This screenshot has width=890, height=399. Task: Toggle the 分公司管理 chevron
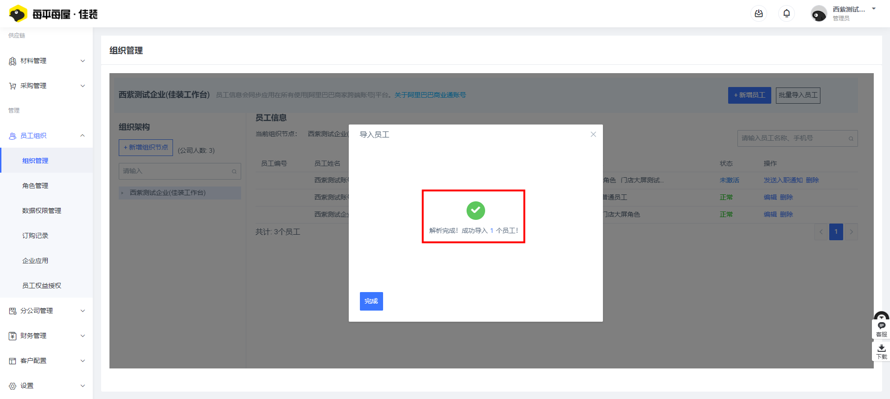point(83,311)
